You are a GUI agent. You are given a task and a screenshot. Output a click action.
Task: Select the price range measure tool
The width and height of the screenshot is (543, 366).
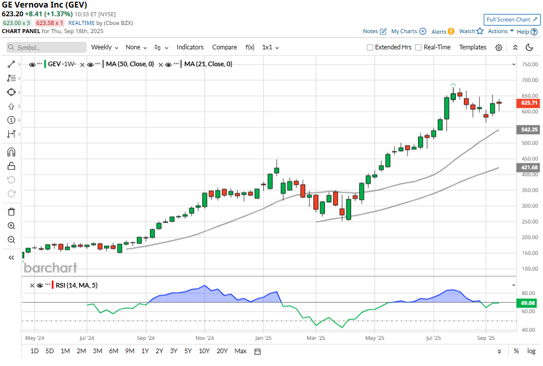[x=11, y=134]
